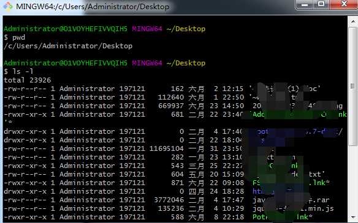Click the time 12:15 entry
358x223 pixels.
point(233,89)
